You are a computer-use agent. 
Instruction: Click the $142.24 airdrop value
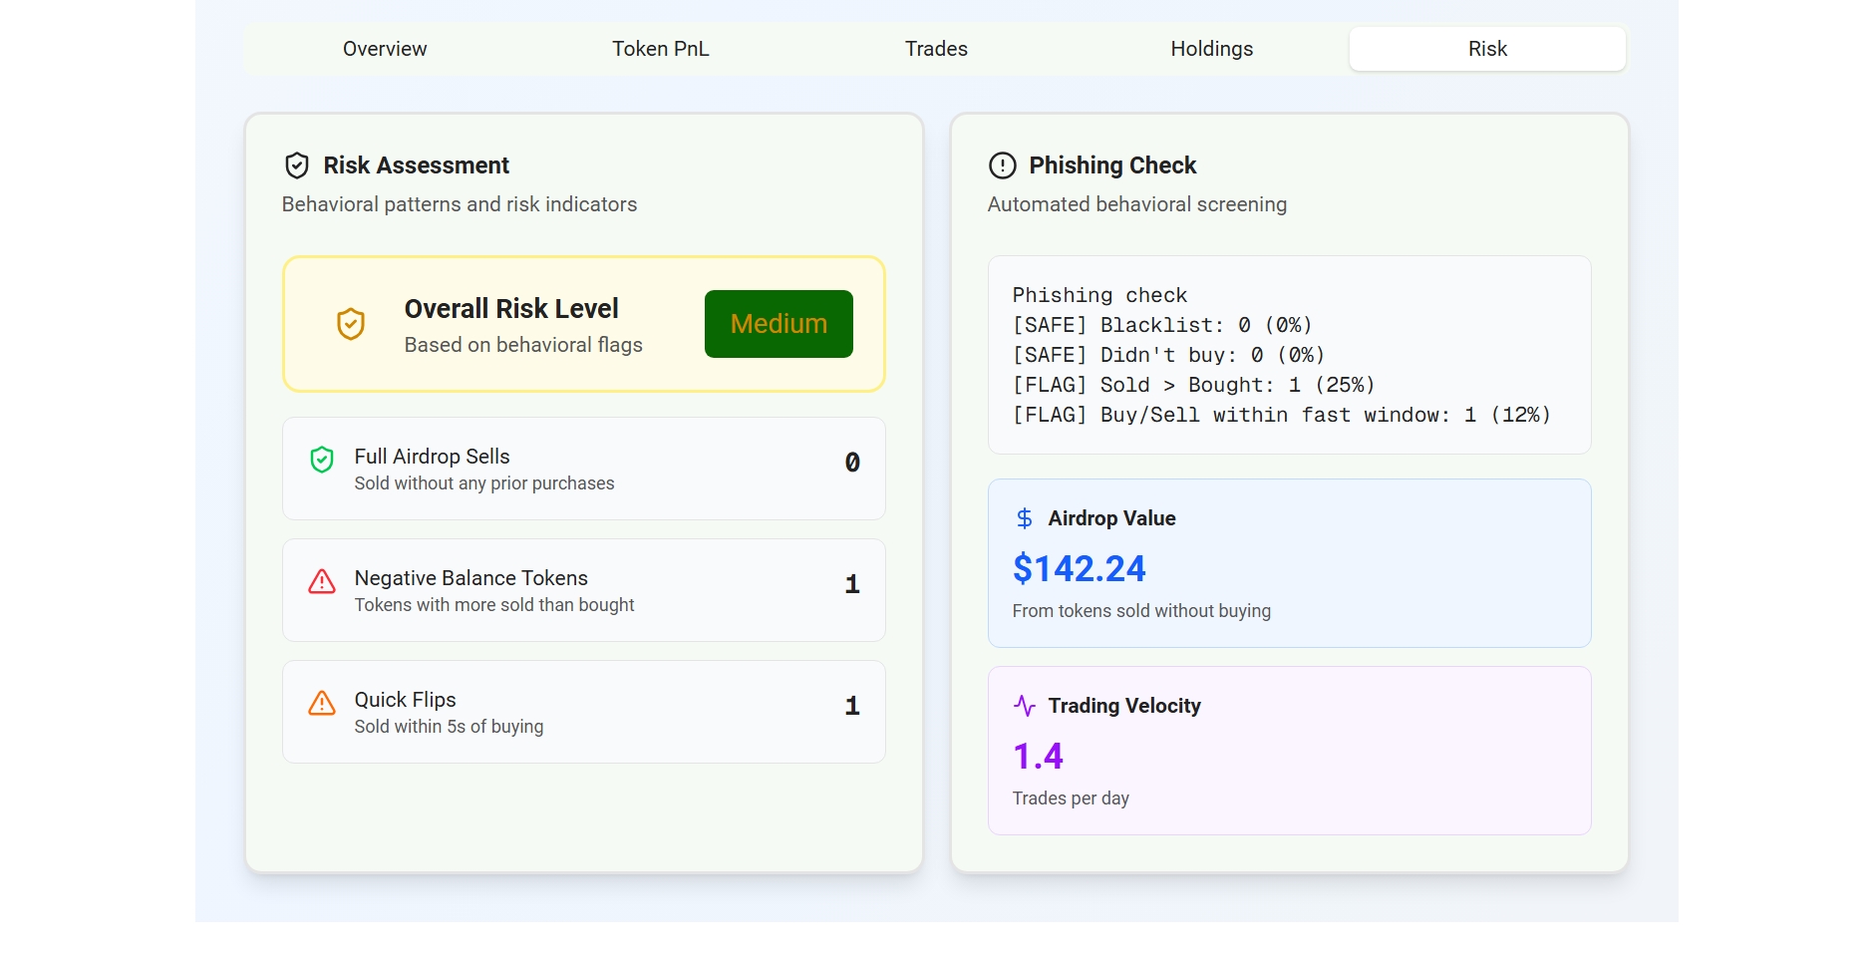1080,569
